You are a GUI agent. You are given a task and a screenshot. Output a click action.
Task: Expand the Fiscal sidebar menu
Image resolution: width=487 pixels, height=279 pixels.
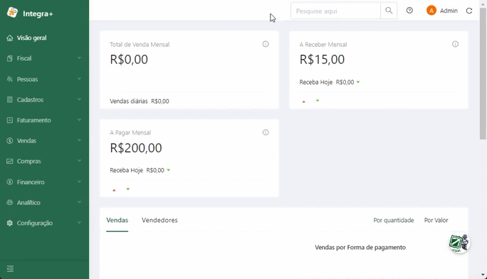click(44, 58)
